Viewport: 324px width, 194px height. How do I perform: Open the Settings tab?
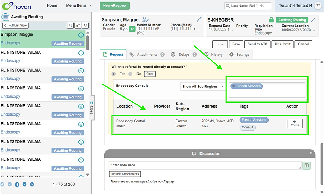239,54
